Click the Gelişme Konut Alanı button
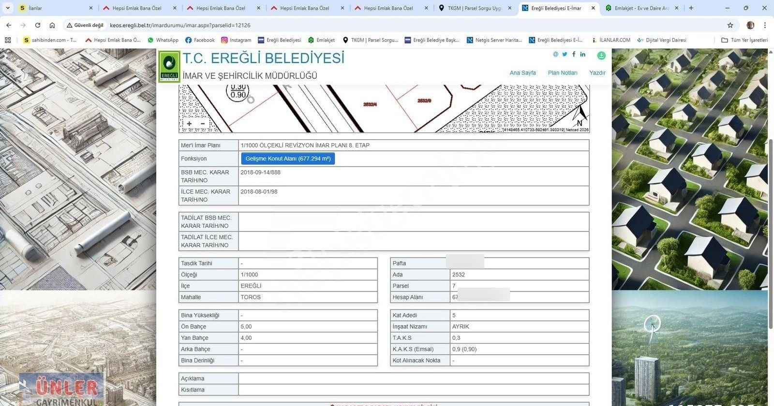This screenshot has width=774, height=406. [288, 159]
